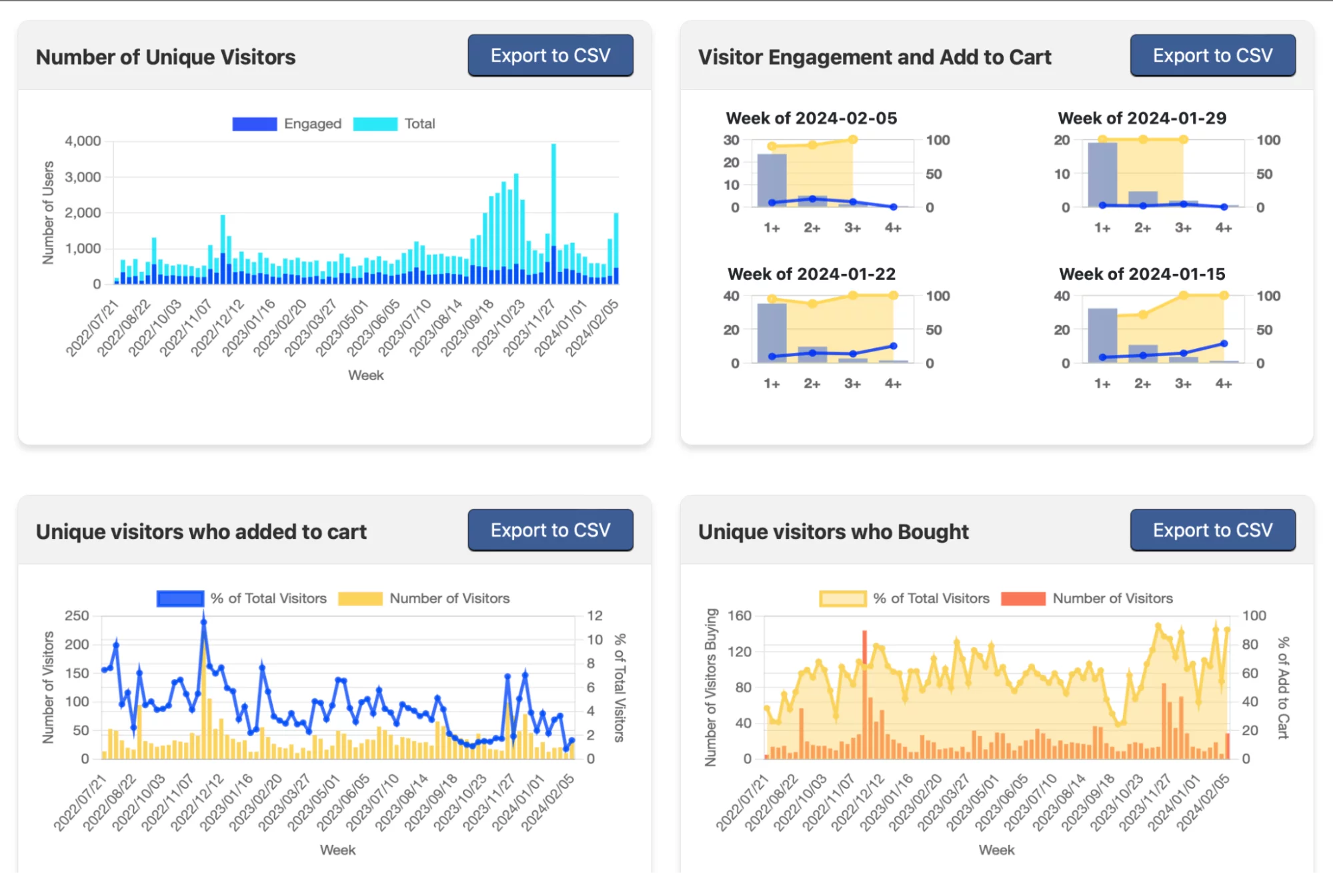Click the 4+ blue line point in Week of 2024-01-15

1224,344
